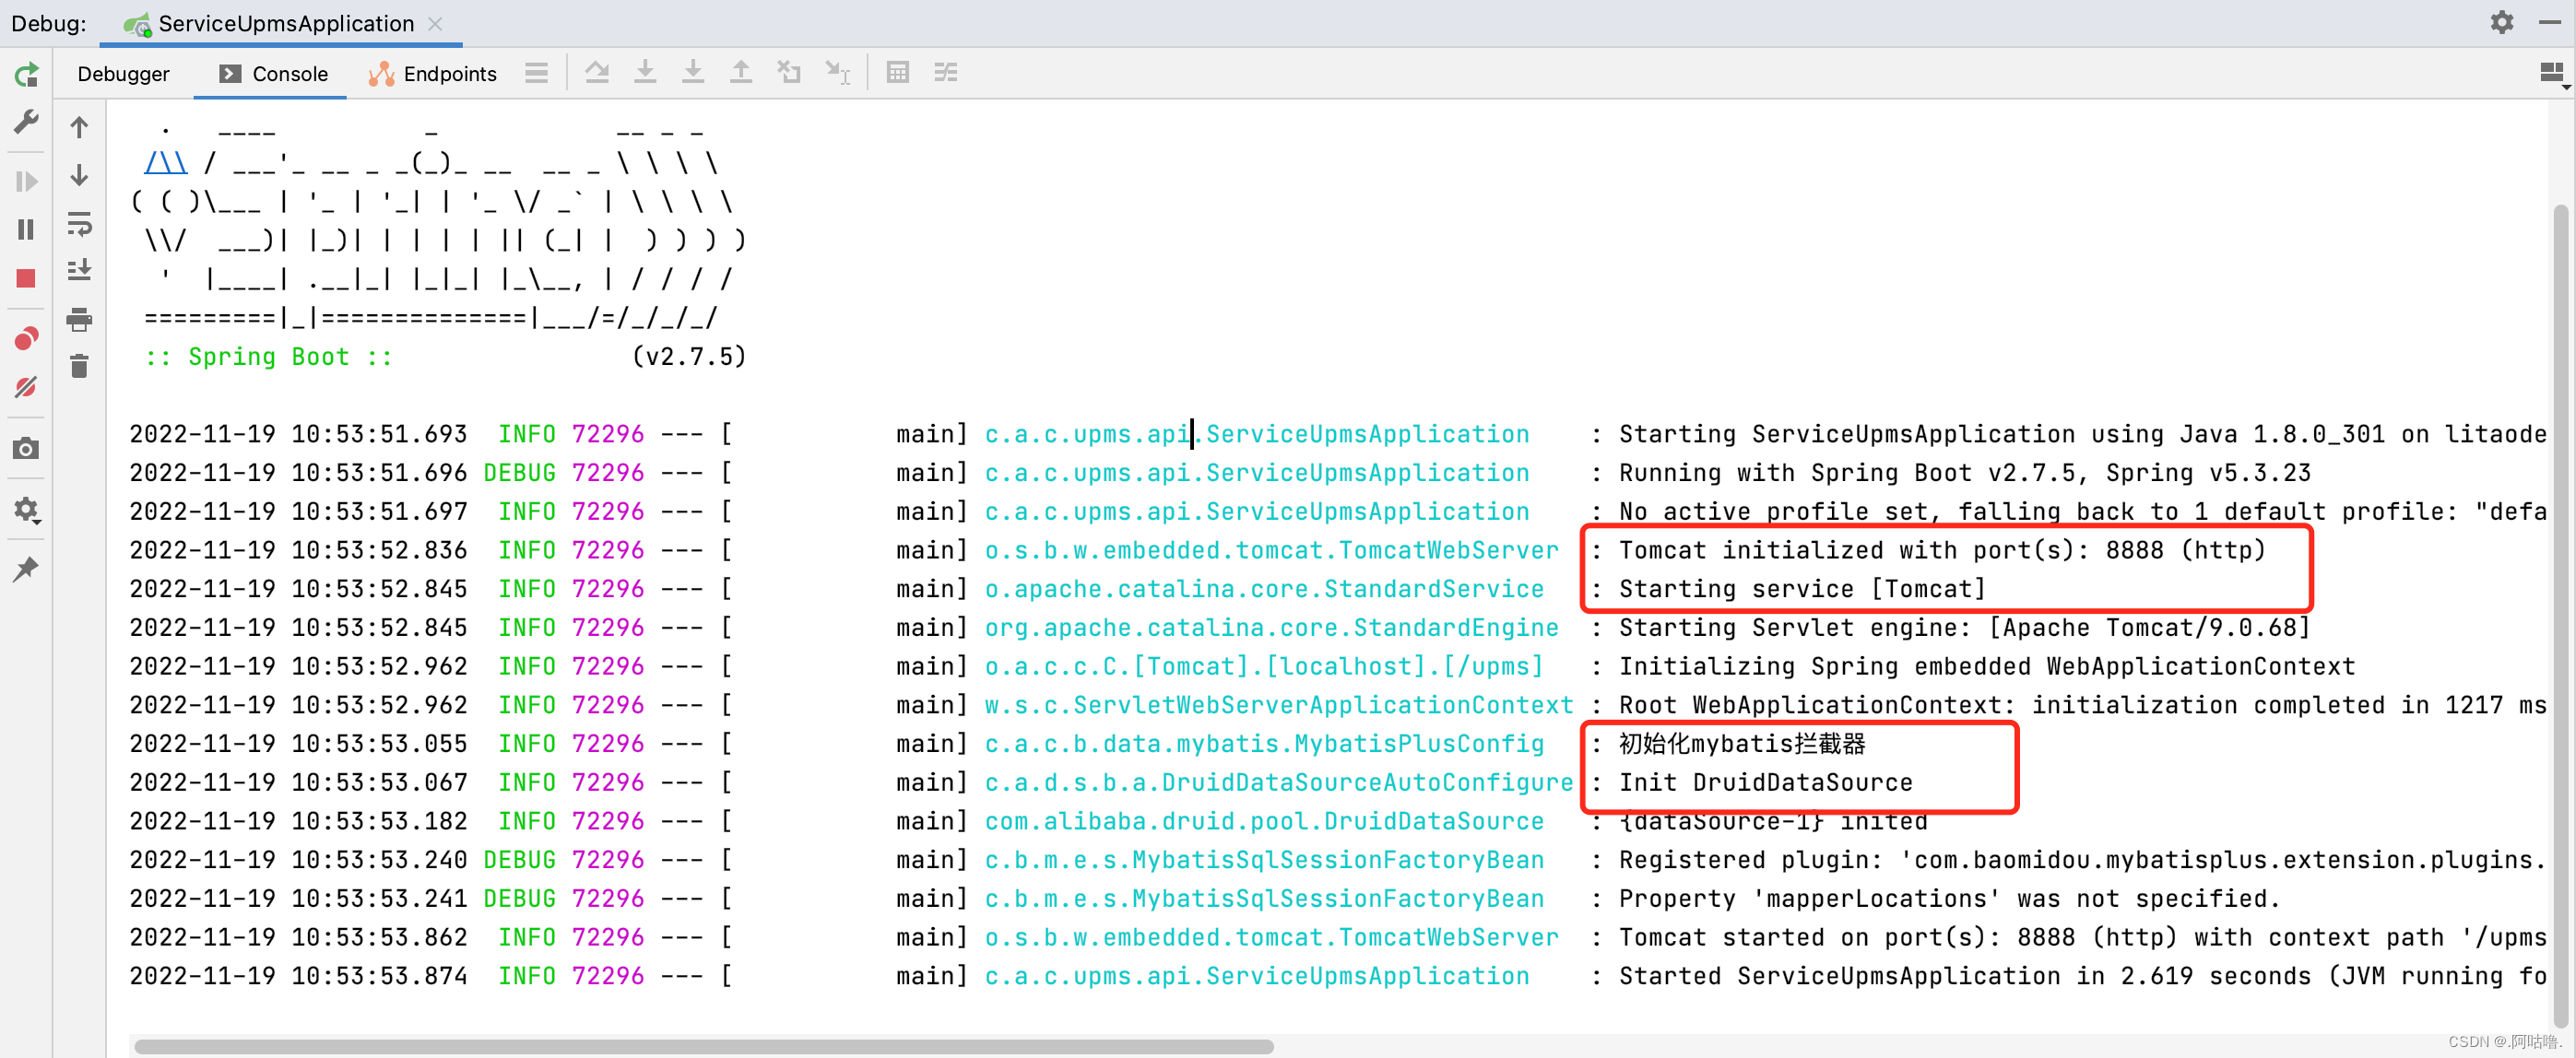The height and width of the screenshot is (1058, 2576).
Task: Take thread dump camera icon
Action: click(x=27, y=448)
